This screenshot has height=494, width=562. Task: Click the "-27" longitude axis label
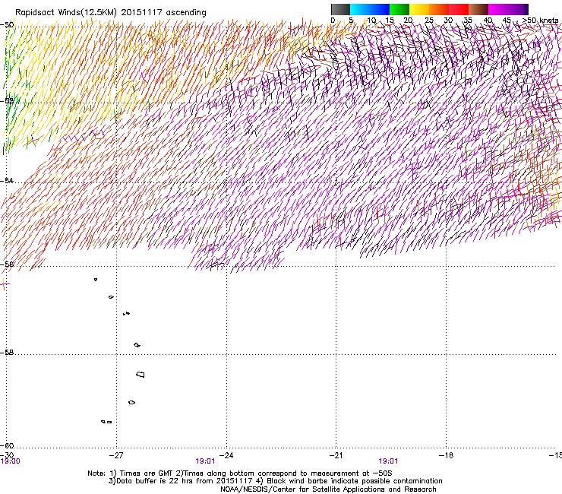(x=116, y=455)
